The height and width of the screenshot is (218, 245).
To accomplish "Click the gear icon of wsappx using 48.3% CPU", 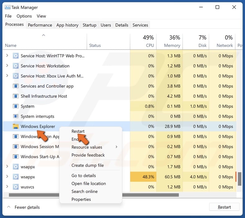I will pyautogui.click(x=16, y=177).
